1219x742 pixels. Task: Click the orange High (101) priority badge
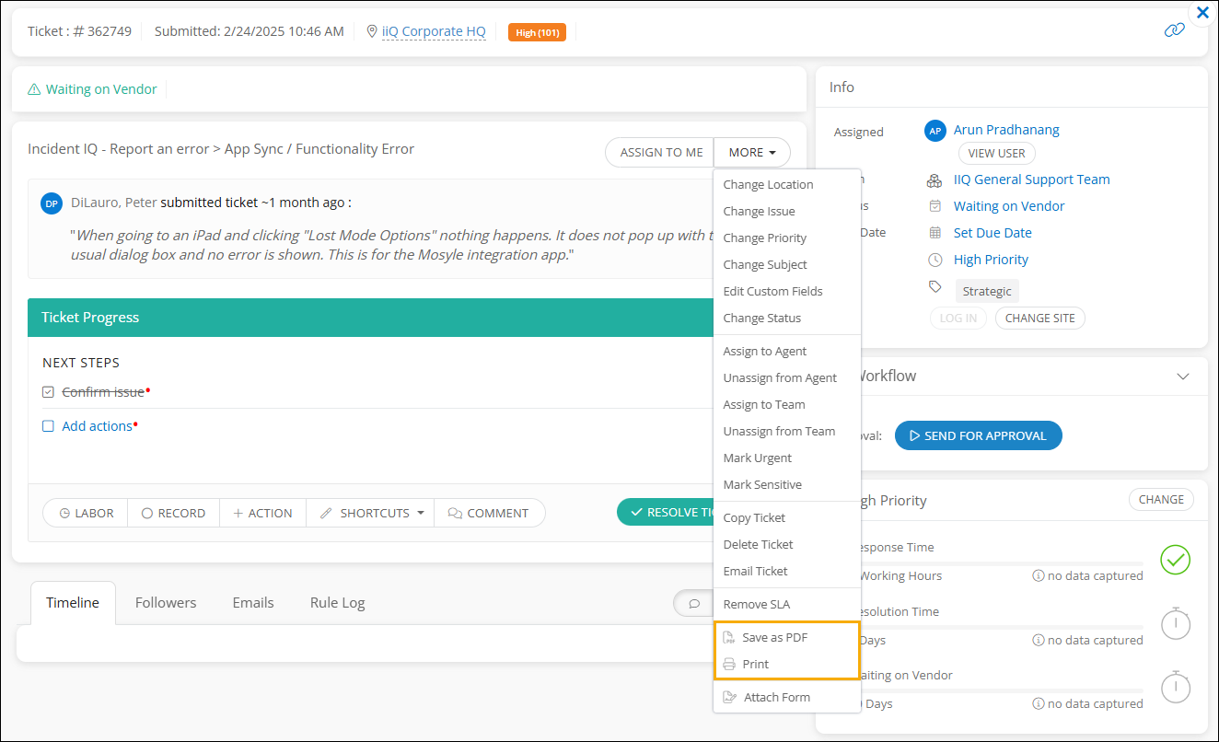pyautogui.click(x=537, y=32)
